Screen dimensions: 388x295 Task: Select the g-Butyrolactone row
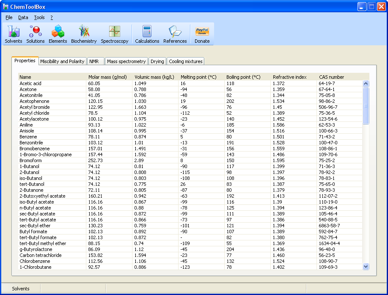coord(190,249)
